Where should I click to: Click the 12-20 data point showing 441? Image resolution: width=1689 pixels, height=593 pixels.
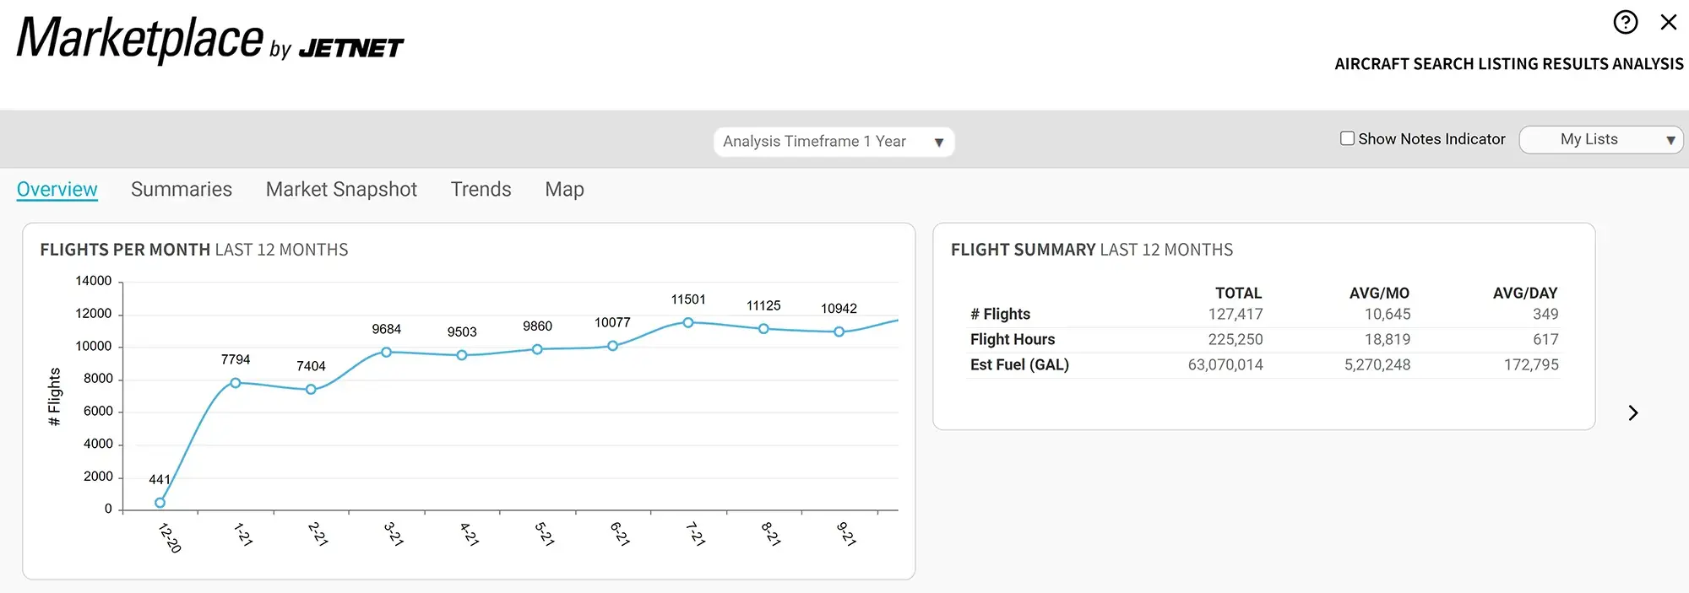click(160, 503)
